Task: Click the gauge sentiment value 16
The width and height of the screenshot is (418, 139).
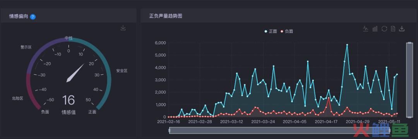Action: (69, 100)
